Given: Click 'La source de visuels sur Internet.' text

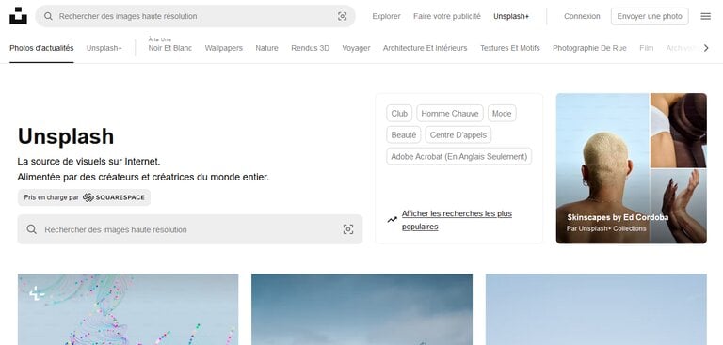Looking at the screenshot, I should pyautogui.click(x=89, y=162).
